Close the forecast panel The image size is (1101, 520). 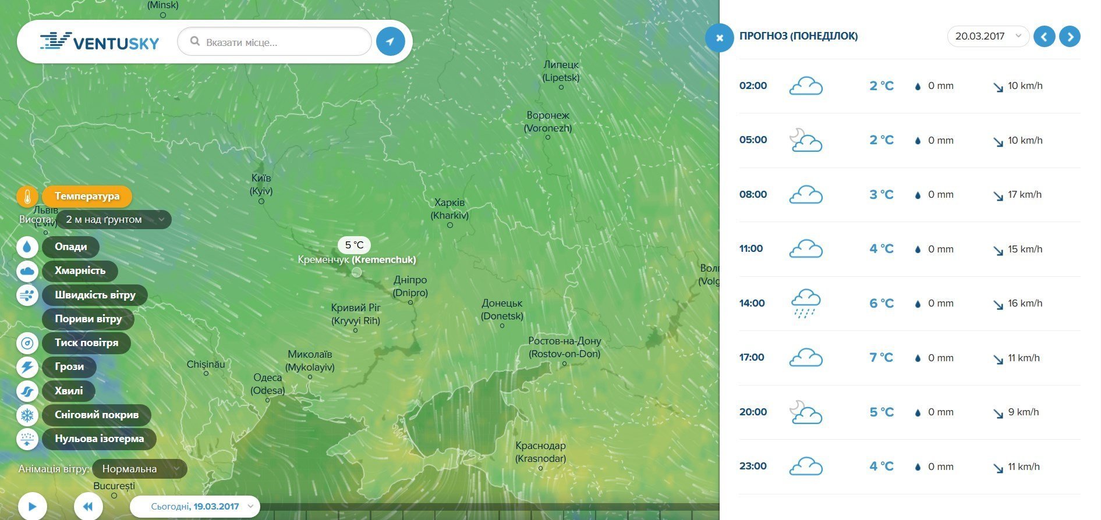coord(719,38)
